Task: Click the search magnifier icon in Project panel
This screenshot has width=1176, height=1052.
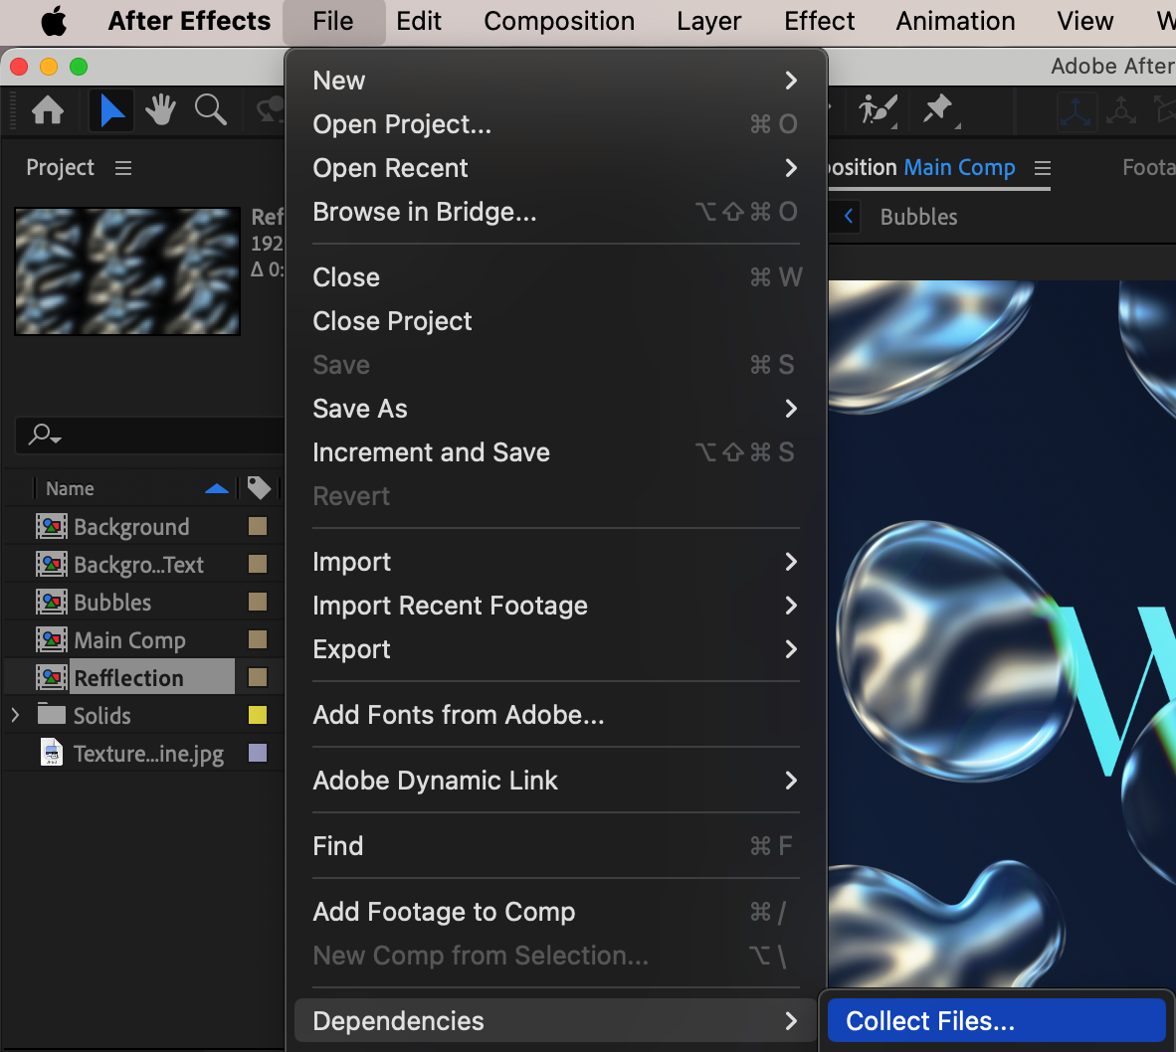Action: click(x=44, y=434)
